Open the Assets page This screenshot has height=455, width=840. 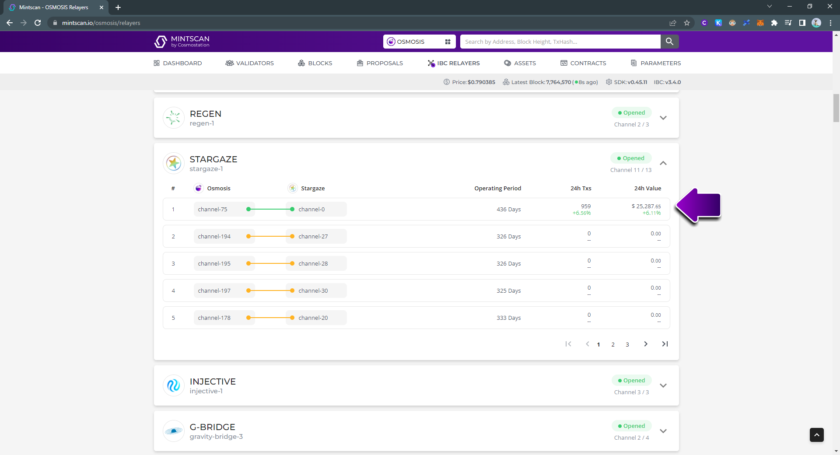point(520,63)
